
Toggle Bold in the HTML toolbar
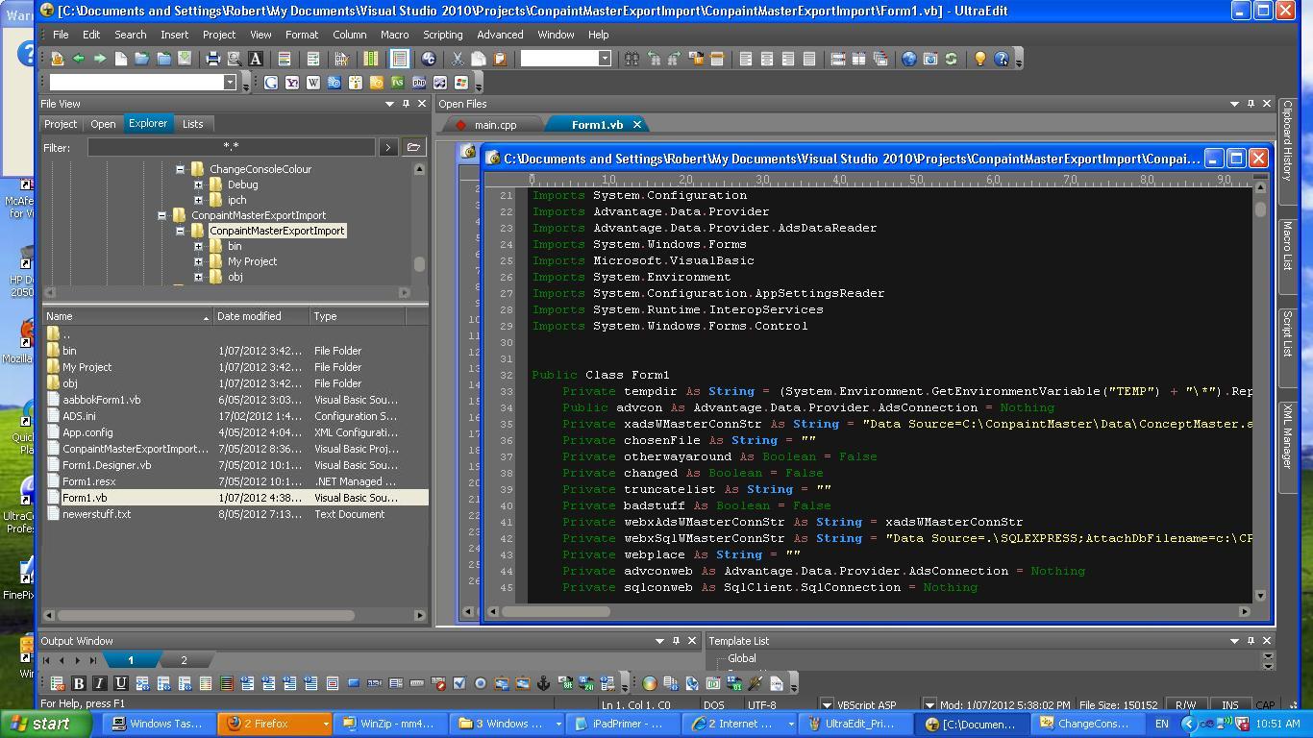tap(79, 683)
